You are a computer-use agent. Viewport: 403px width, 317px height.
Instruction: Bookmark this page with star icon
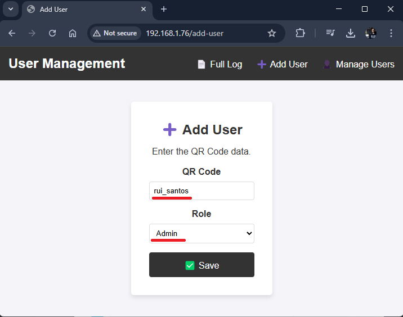(x=272, y=33)
